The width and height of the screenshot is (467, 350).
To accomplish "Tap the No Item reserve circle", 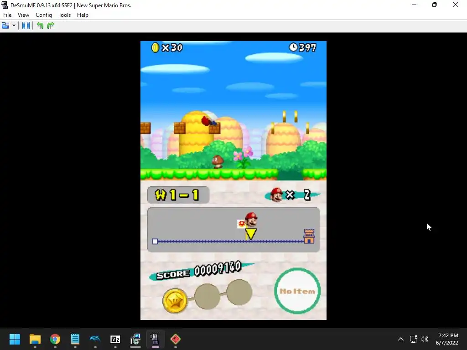I will 297,291.
